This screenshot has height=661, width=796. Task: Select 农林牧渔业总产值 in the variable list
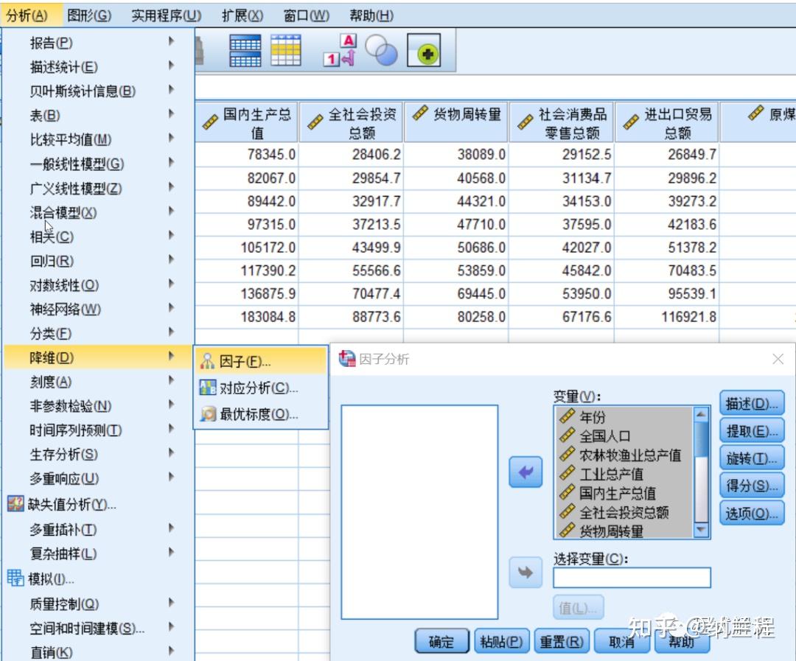pos(624,455)
